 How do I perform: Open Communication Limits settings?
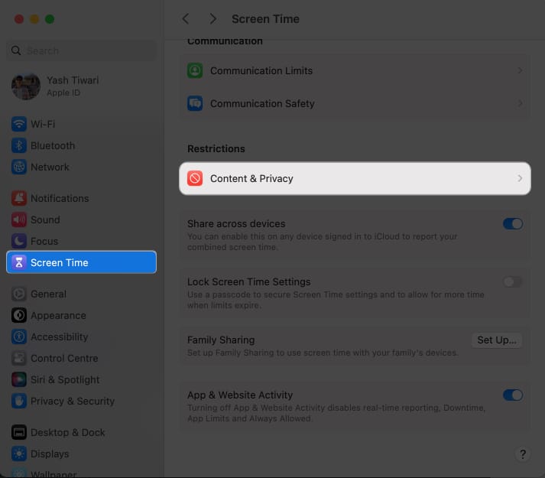click(355, 70)
